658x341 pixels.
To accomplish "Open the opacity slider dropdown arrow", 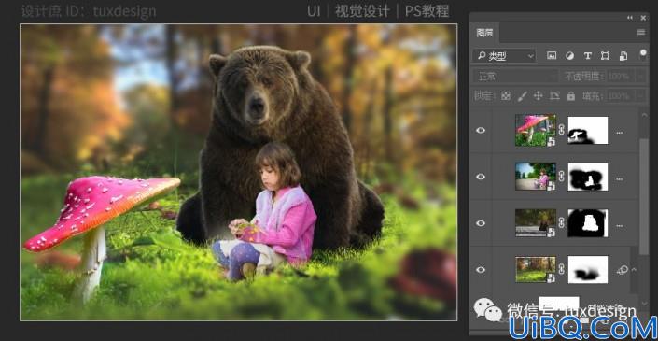I will tap(641, 77).
